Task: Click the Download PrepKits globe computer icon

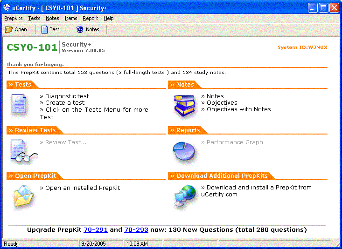Action: click(185, 196)
